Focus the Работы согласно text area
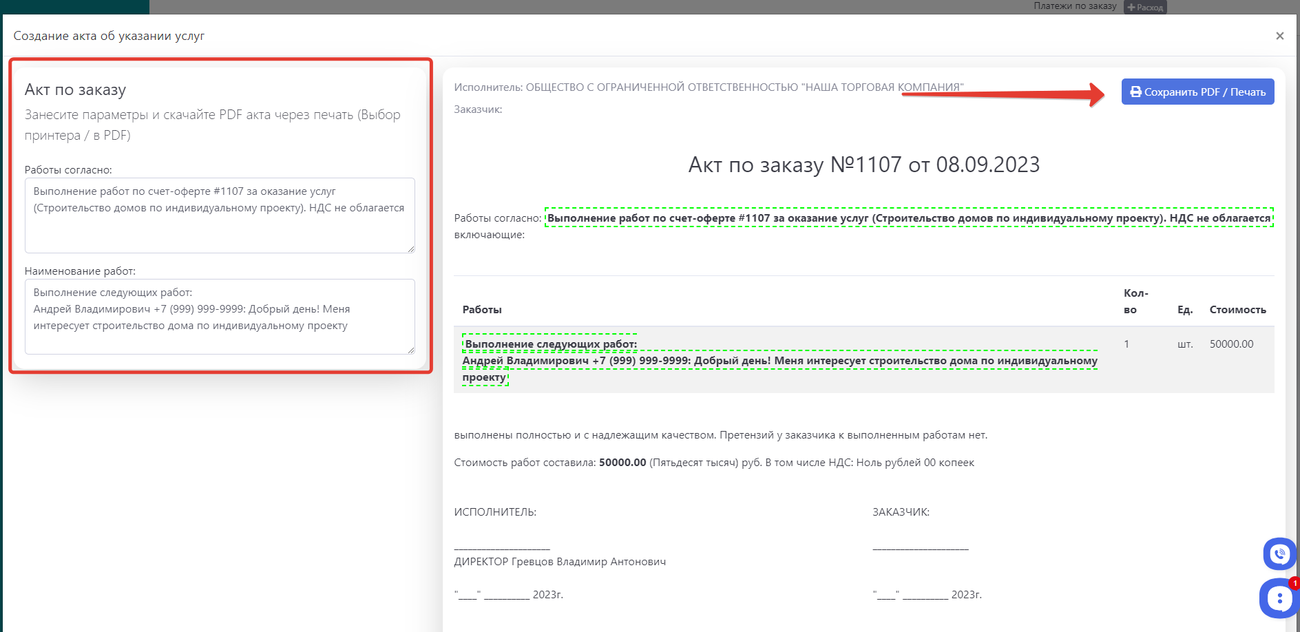1300x632 pixels. (x=220, y=215)
